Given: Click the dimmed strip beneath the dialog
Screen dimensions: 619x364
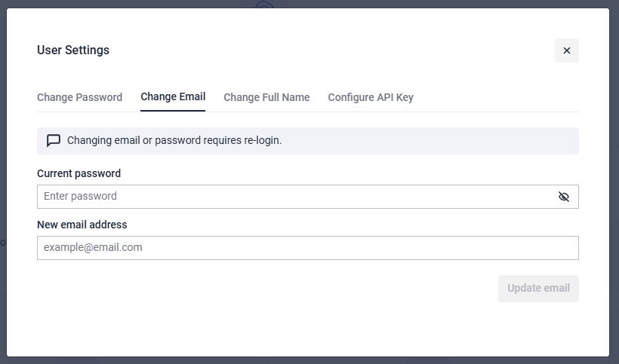Looking at the screenshot, I should point(302,360).
